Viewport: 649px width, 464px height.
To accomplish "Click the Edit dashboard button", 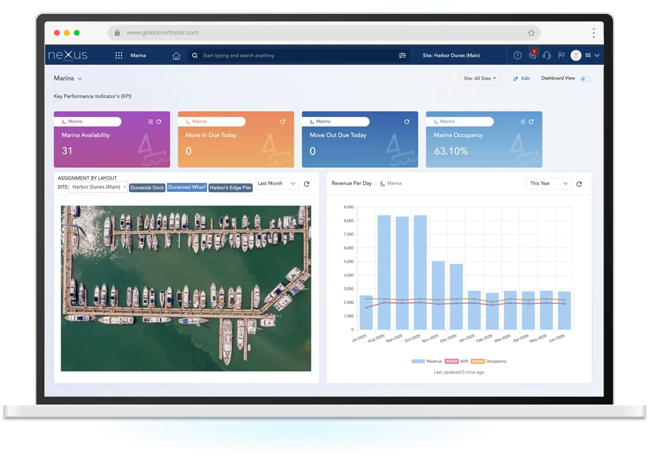I will [522, 79].
